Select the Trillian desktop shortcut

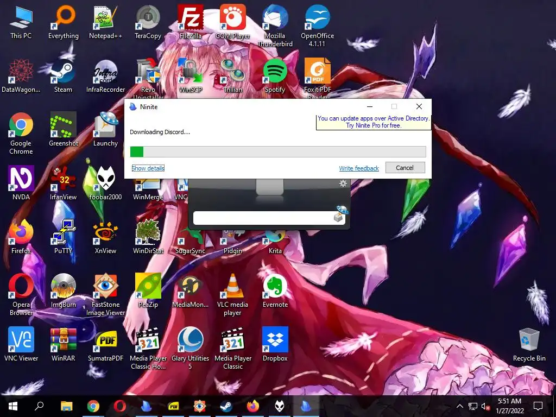[232, 76]
